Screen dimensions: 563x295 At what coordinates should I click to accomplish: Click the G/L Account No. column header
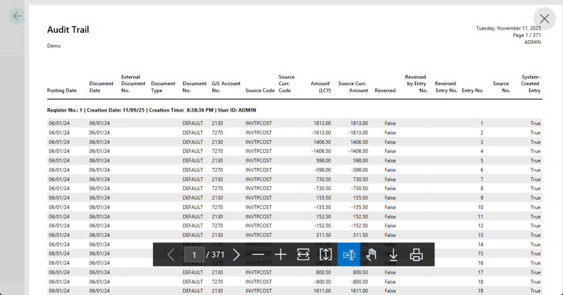click(226, 87)
